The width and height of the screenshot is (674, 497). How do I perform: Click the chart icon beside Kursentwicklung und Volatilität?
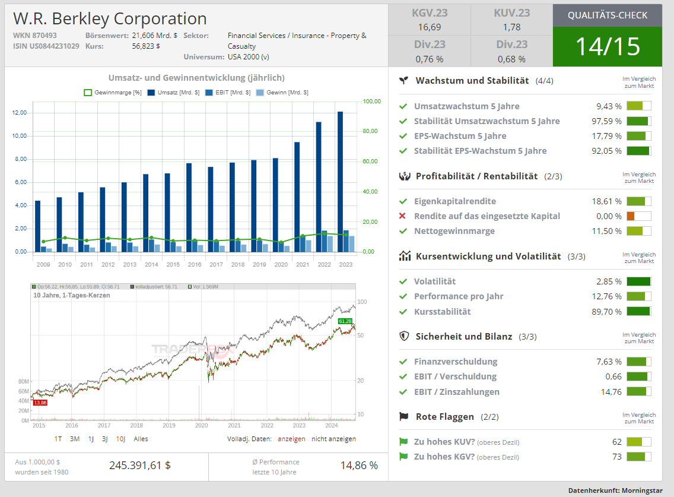(x=405, y=256)
